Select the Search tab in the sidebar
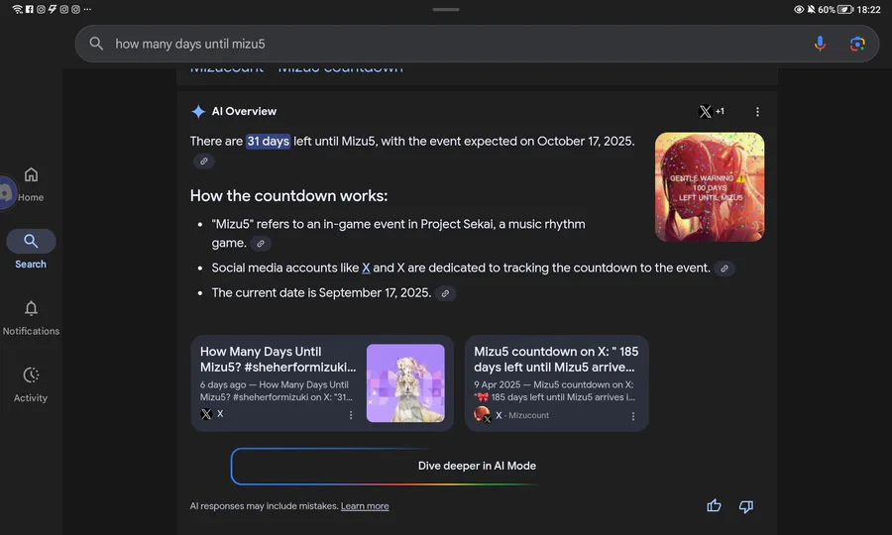This screenshot has height=535, width=892. [31, 250]
